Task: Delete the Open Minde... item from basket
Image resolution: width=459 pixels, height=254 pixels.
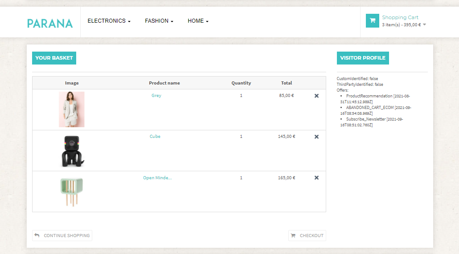Action: pyautogui.click(x=316, y=177)
